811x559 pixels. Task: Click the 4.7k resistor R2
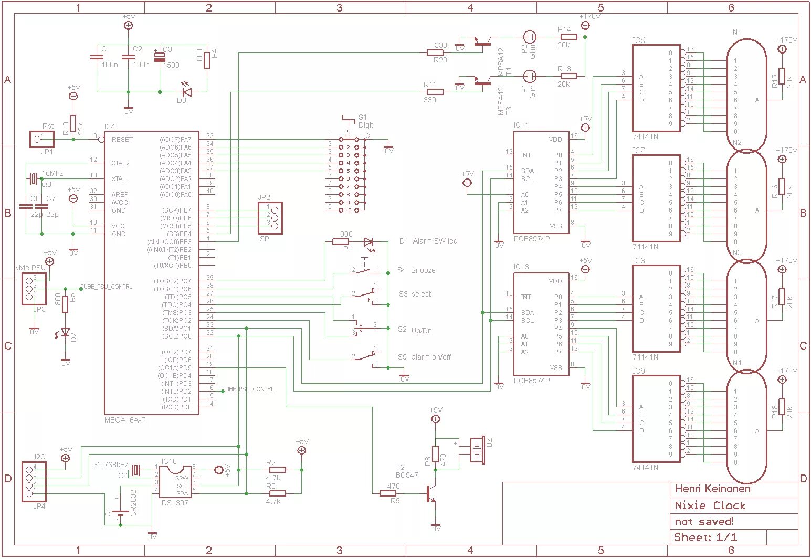277,470
